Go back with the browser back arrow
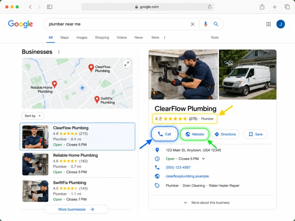The image size is (295, 221). (30, 7)
